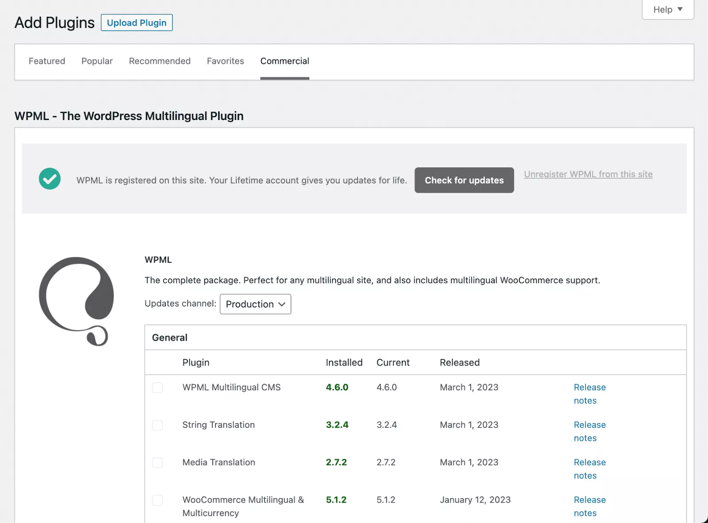Click the Upload Plugin button
708x523 pixels.
pyautogui.click(x=137, y=23)
